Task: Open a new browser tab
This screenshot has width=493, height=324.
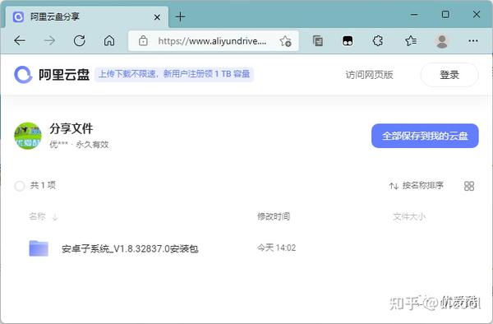Action: (181, 16)
